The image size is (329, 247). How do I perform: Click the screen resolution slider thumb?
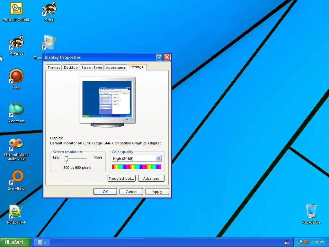coord(66,159)
